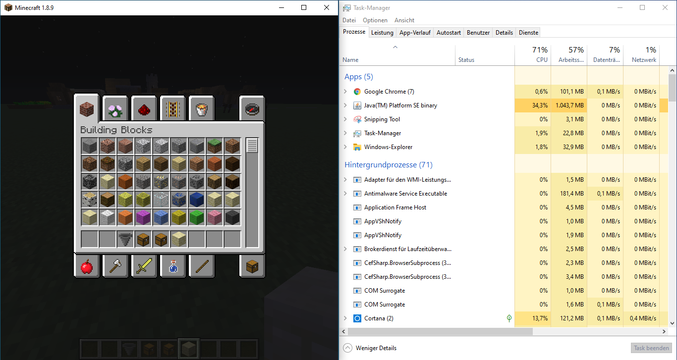Pick the Stone block in first grid slot
Image resolution: width=677 pixels, height=360 pixels.
pyautogui.click(x=90, y=146)
